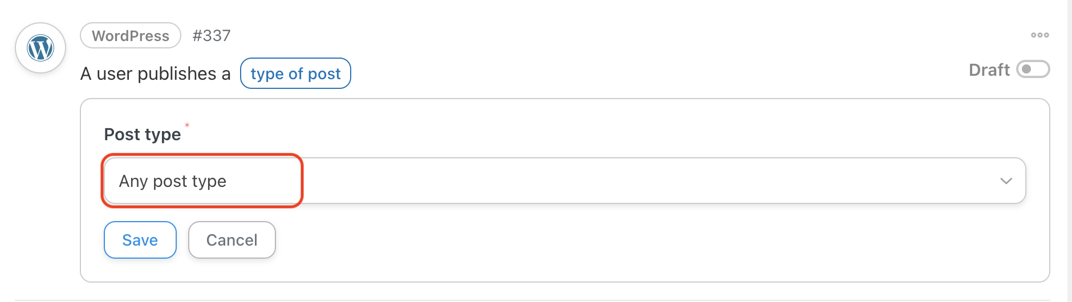Open the three-dot more options menu
This screenshot has width=1072, height=302.
pyautogui.click(x=1039, y=35)
